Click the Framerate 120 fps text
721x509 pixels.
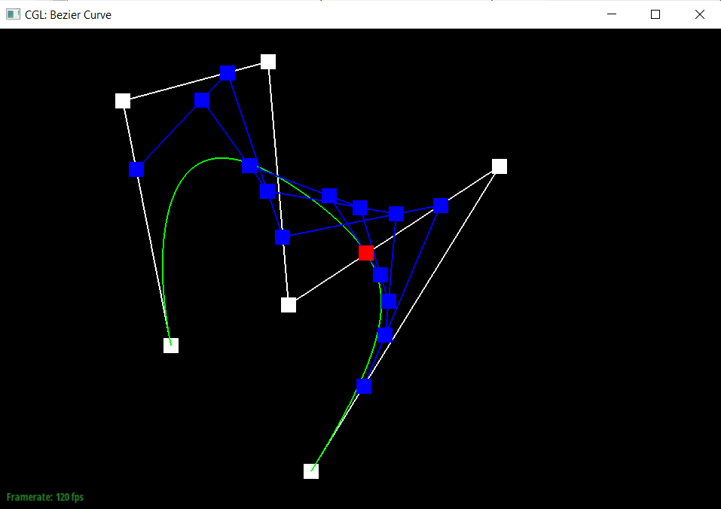point(45,498)
